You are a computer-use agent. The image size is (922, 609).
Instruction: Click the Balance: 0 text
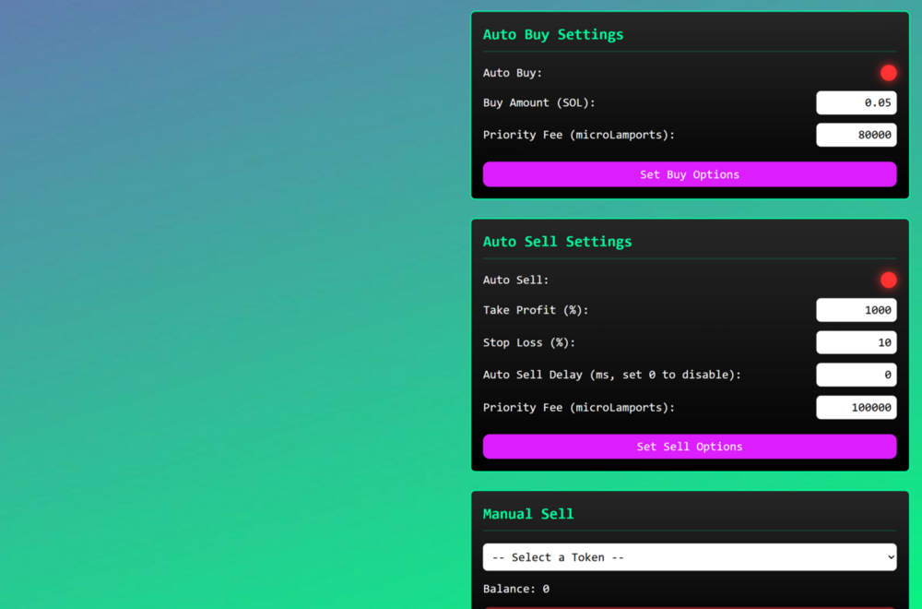click(515, 589)
